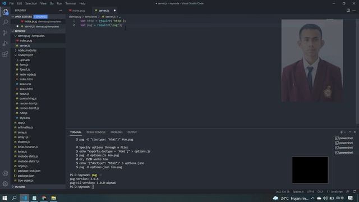Open editor more actions menu

pos(354,10)
